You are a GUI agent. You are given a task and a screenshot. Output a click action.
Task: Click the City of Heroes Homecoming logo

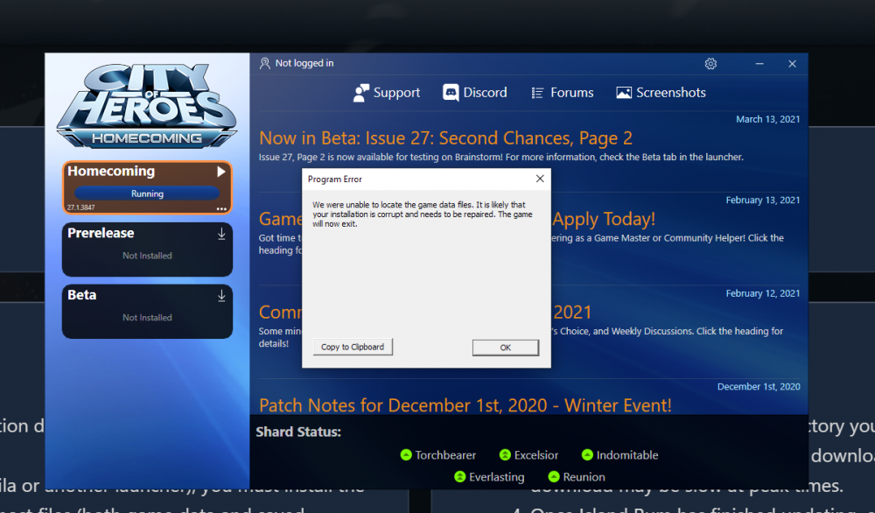(147, 106)
